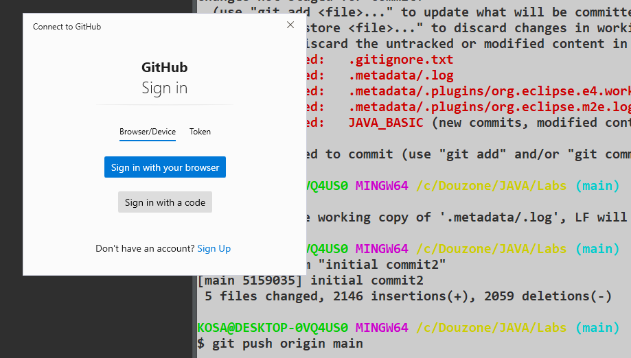631x358 pixels.
Task: Click the quoted "initial commit2" command text
Action: point(382,265)
